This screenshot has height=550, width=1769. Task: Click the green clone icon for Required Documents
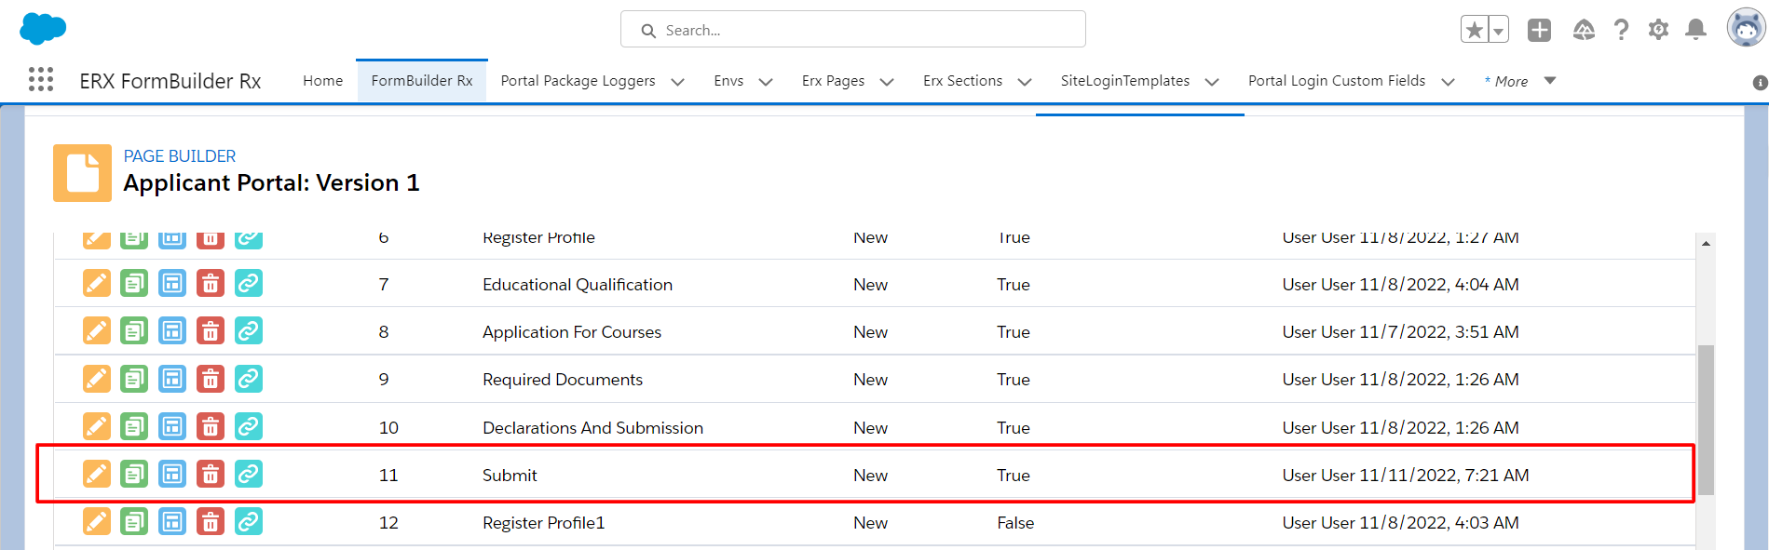[x=134, y=380]
